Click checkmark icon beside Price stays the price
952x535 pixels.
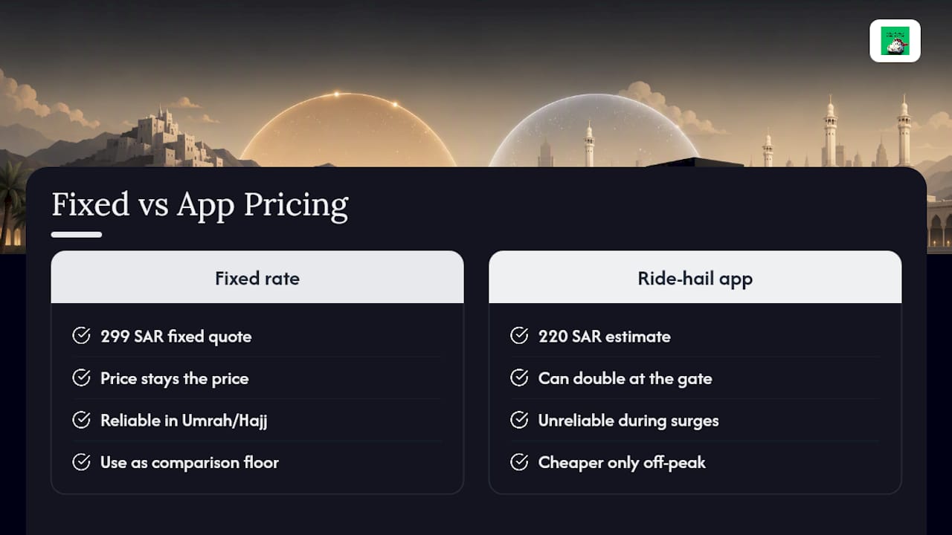[81, 378]
